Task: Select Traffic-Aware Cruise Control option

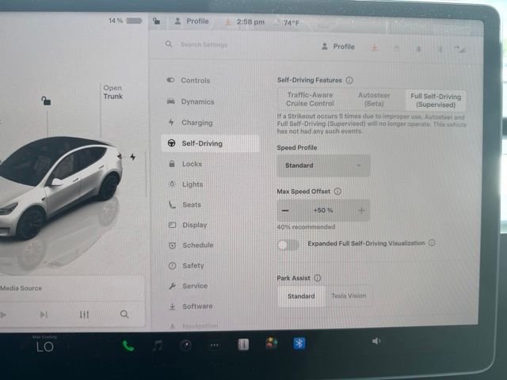Action: coord(310,99)
